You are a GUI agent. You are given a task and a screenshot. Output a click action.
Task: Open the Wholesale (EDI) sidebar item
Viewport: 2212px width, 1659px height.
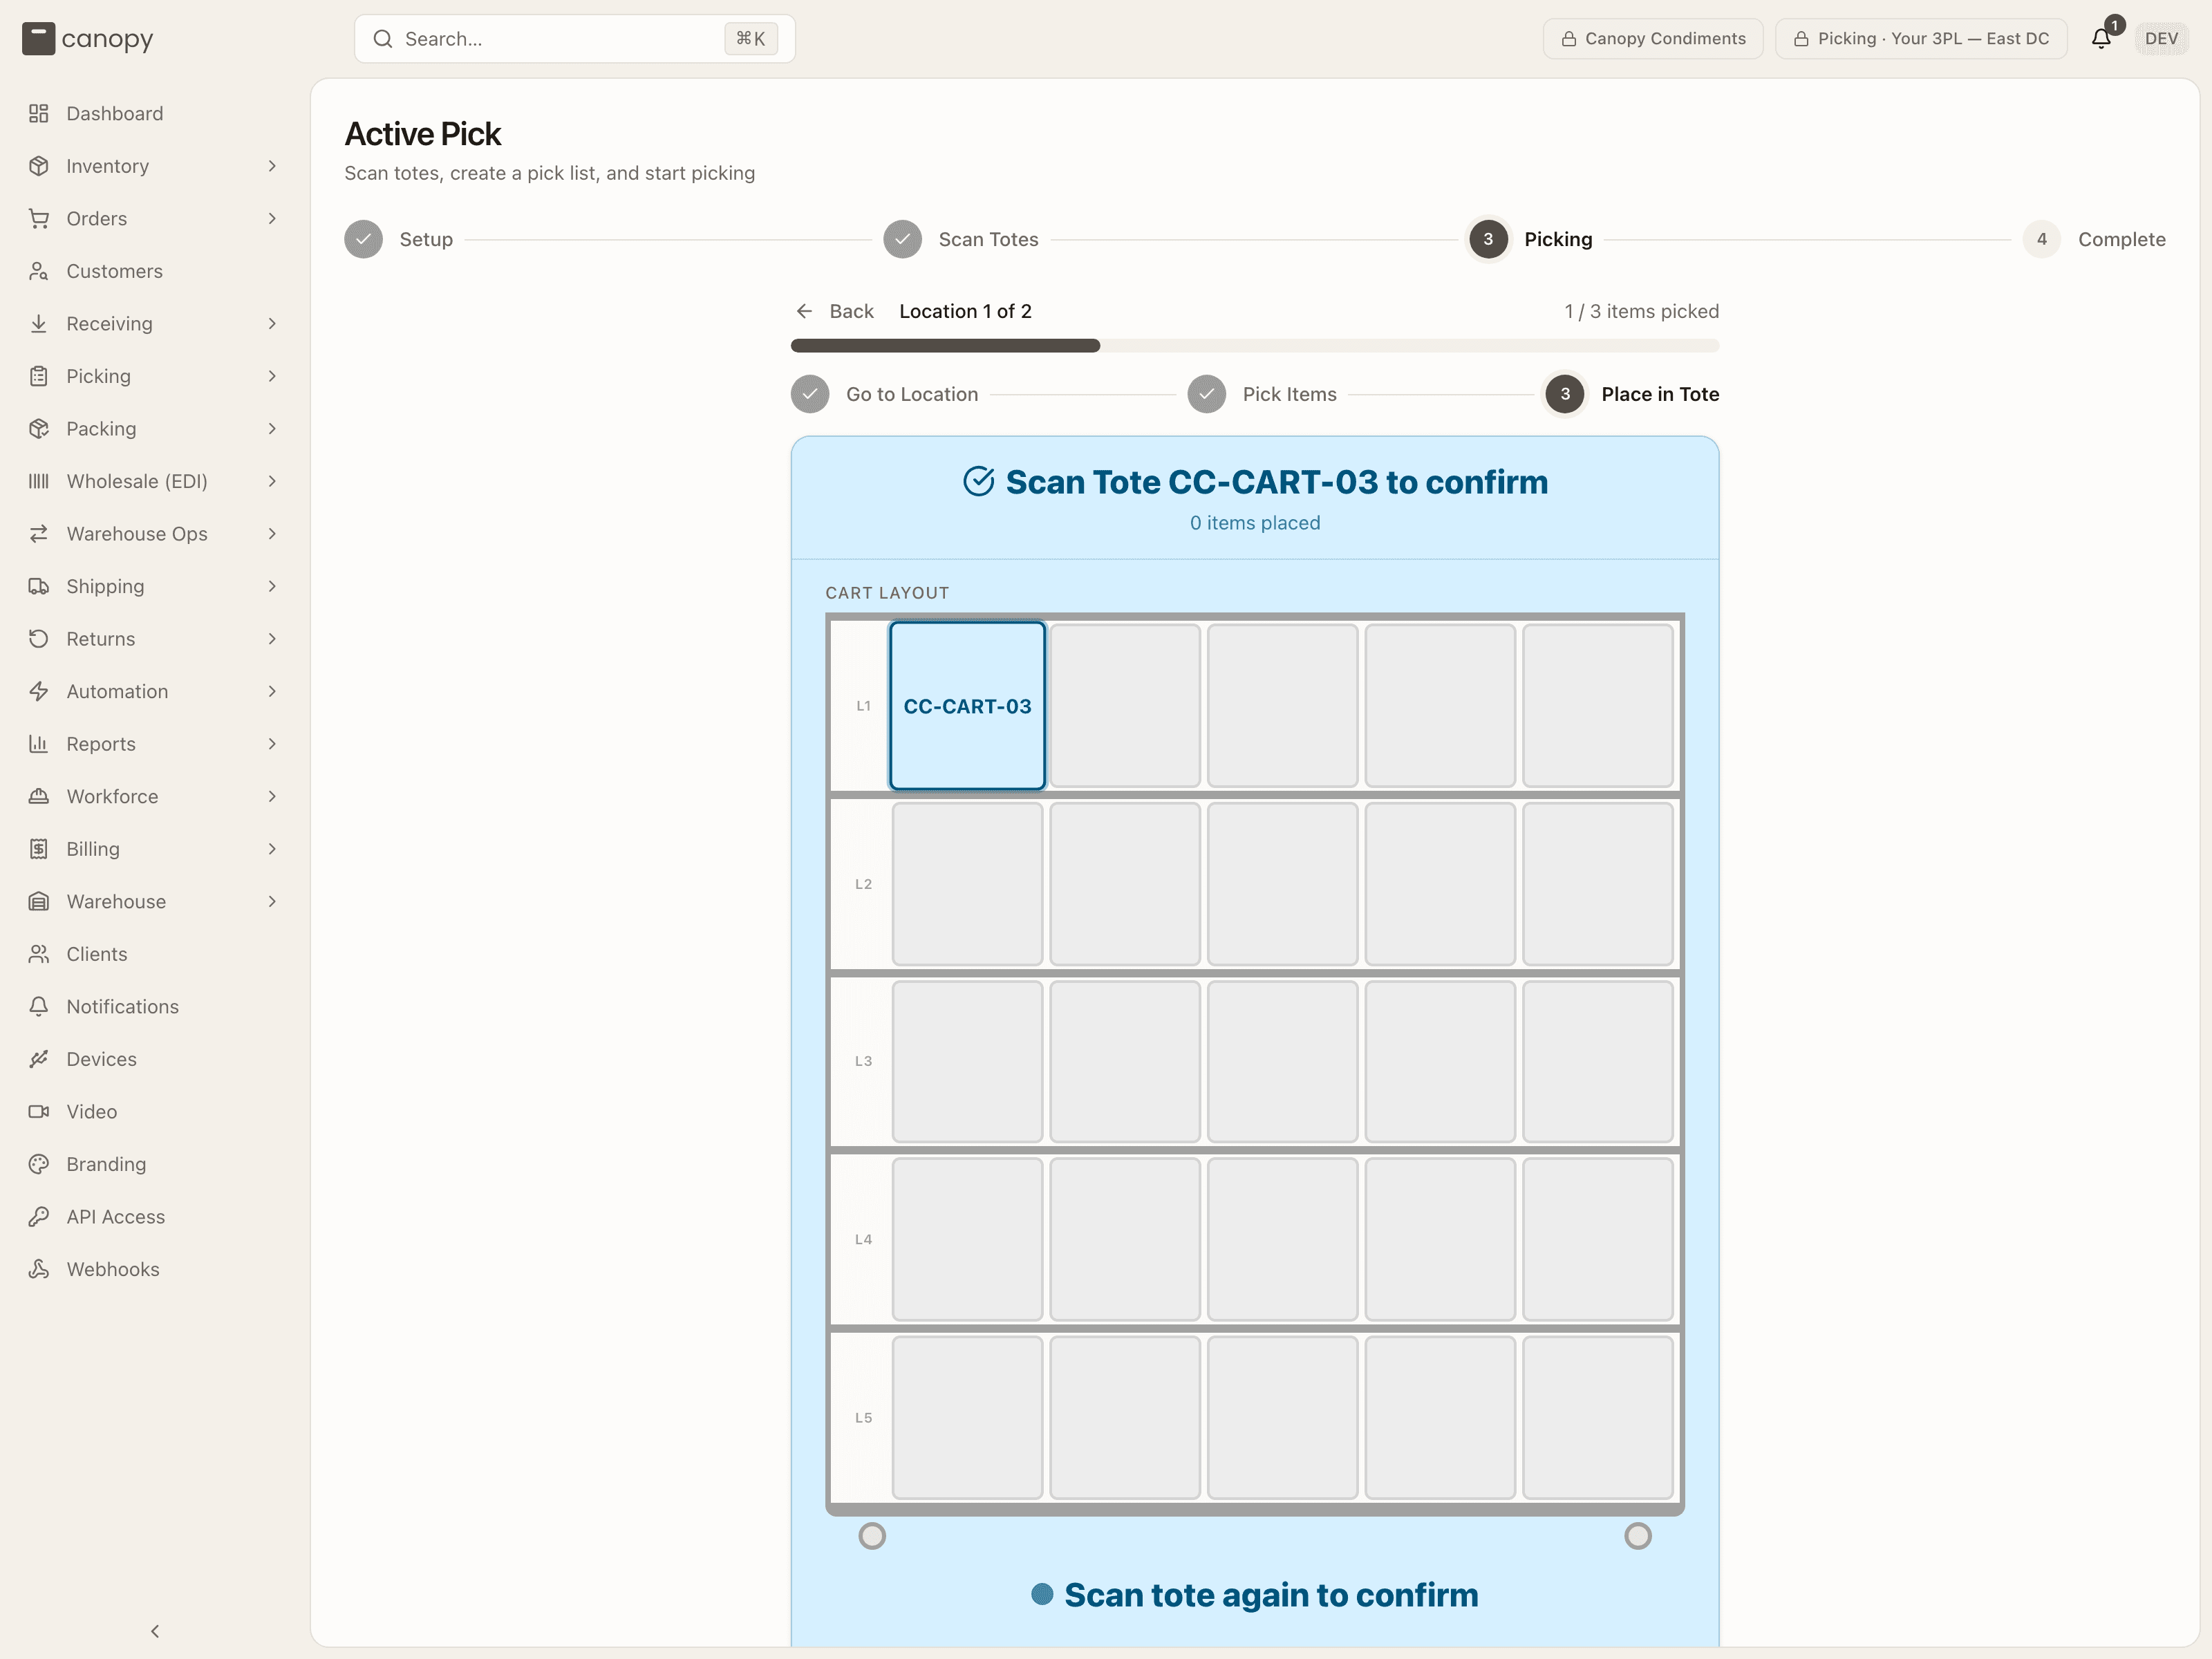click(x=155, y=481)
